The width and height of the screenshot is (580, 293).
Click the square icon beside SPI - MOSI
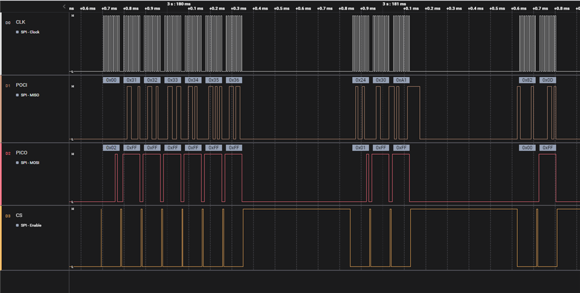click(x=18, y=163)
